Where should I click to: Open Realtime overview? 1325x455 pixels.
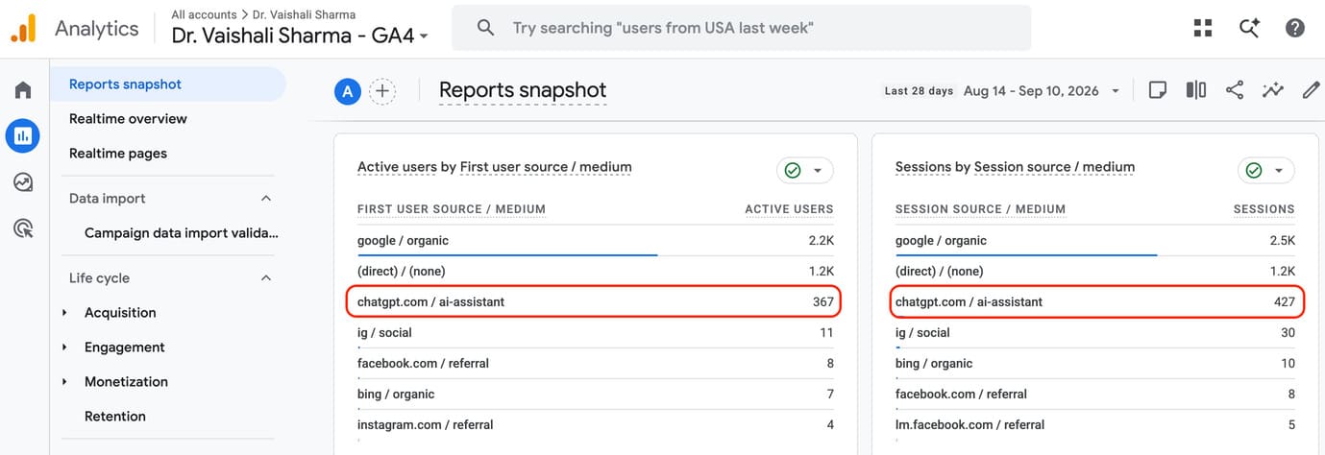point(128,118)
